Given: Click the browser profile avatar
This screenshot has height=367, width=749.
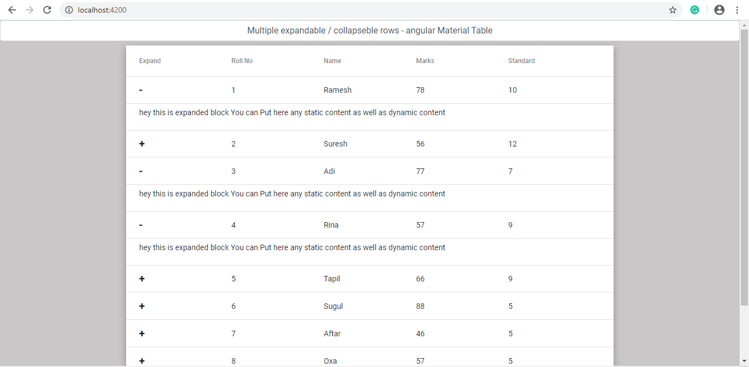Looking at the screenshot, I should point(719,9).
